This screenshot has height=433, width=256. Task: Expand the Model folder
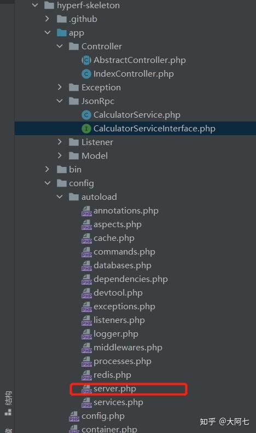pos(60,155)
